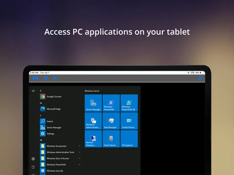Tap the Wi-Fi icon in the status bar

(188, 73)
